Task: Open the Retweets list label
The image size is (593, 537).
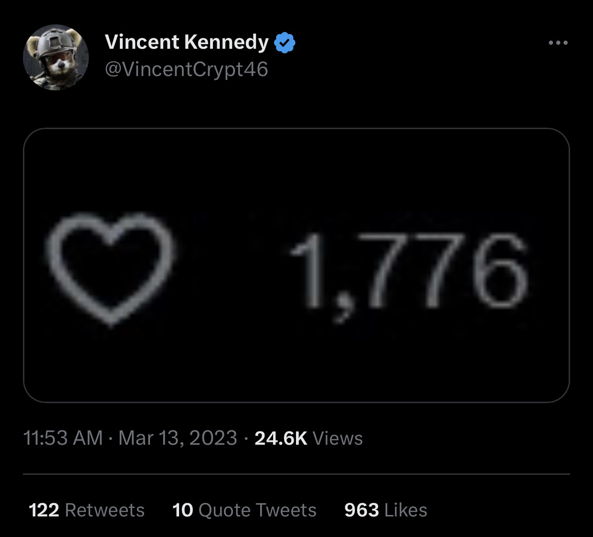Action: [105, 510]
